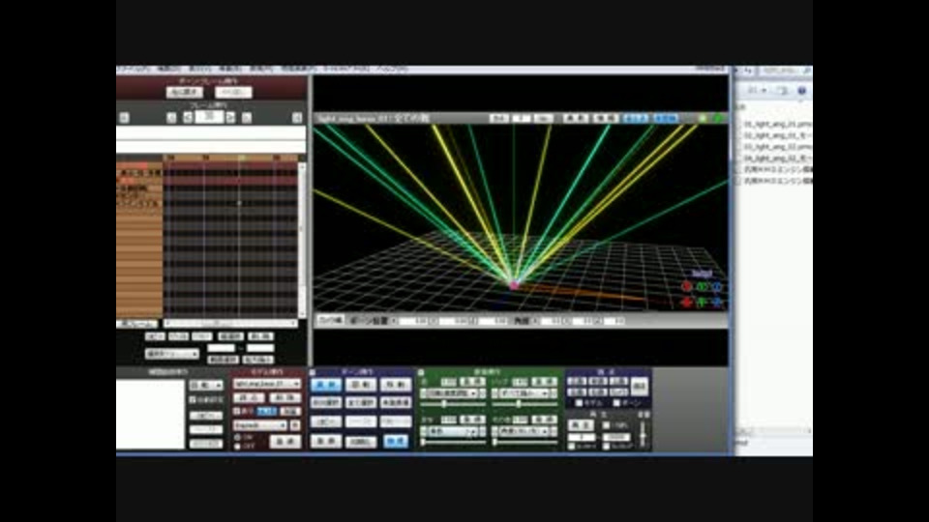Toggle the モデル checkbox in view panel
The height and width of the screenshot is (522, 929).
click(x=579, y=403)
